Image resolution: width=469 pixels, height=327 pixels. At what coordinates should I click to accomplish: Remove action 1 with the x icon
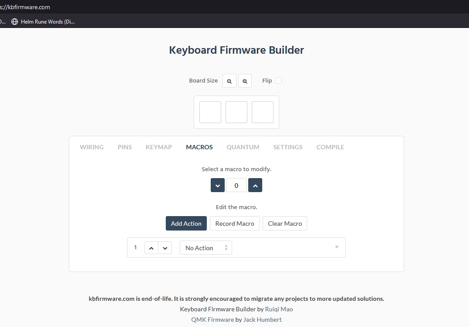tap(336, 247)
